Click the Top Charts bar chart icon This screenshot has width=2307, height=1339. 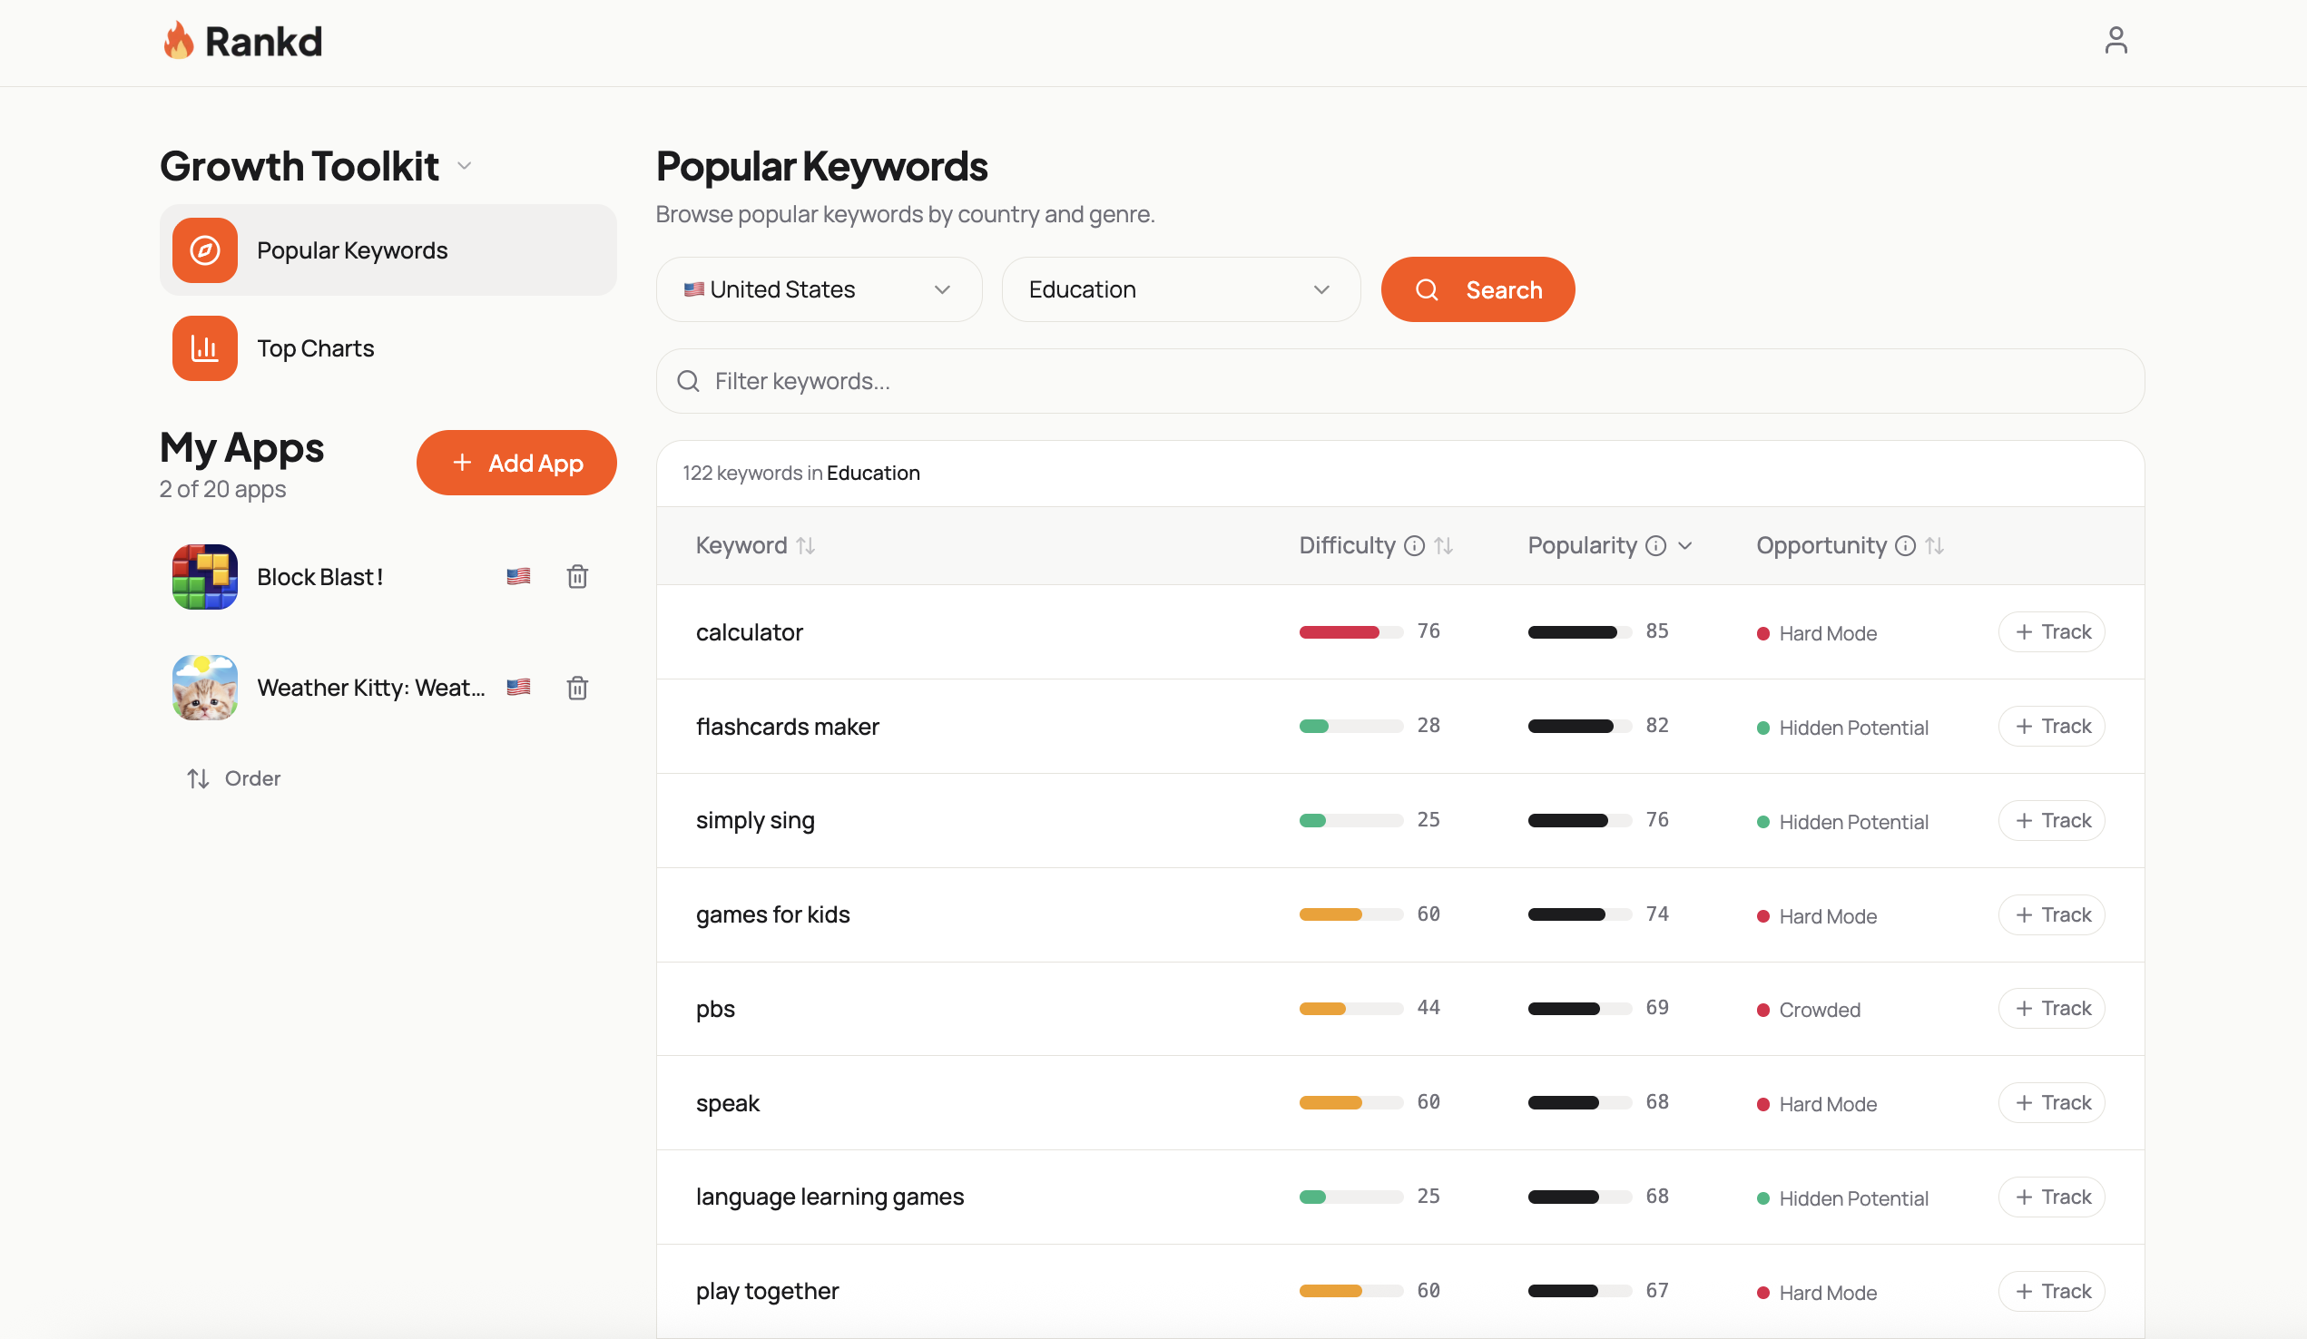(x=204, y=347)
